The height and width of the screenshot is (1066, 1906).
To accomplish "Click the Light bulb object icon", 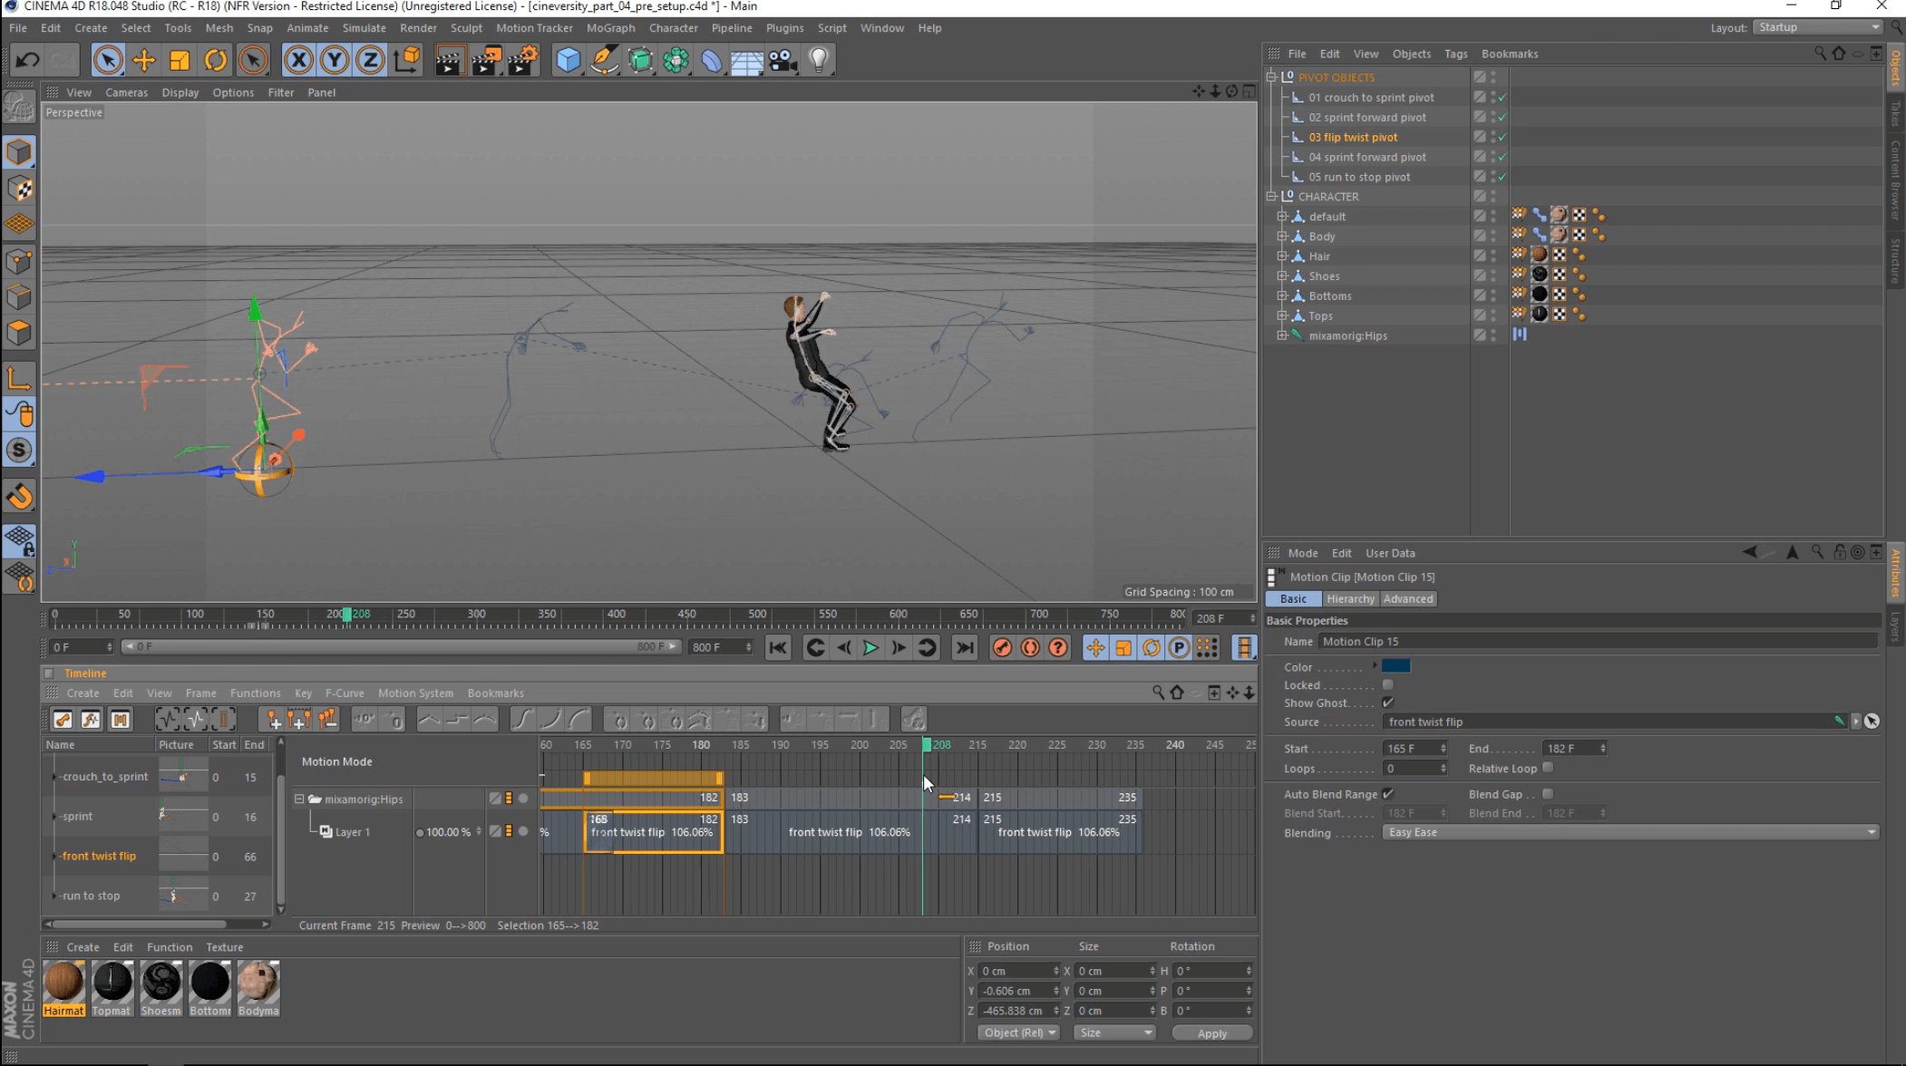I will [x=819, y=61].
